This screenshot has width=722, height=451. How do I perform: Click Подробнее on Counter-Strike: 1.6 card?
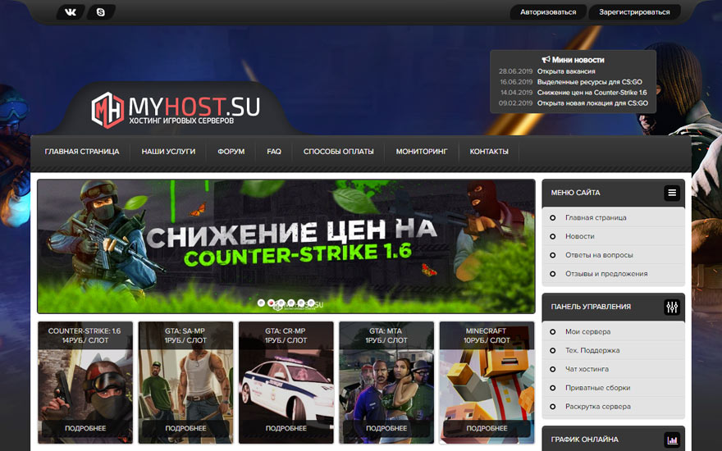pyautogui.click(x=85, y=428)
